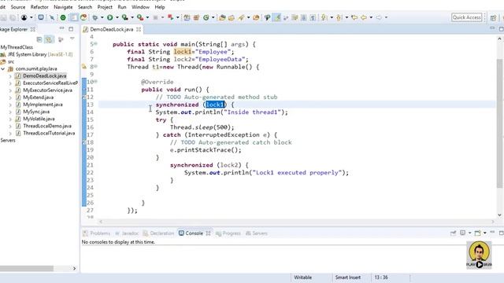Click Display Selected Console icon
This screenshot has width=504, height=283.
click(x=462, y=233)
